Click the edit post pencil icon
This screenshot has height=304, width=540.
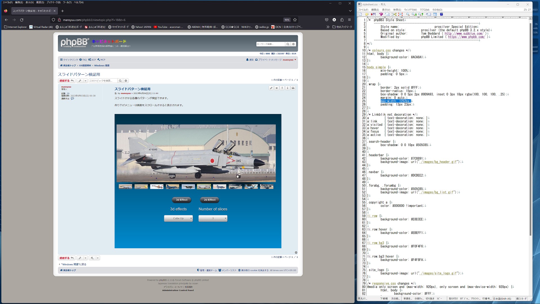click(x=271, y=88)
